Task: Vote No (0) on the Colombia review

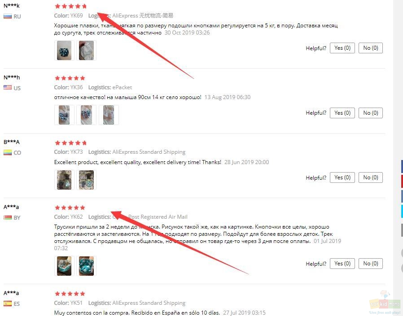Action: coord(371,177)
